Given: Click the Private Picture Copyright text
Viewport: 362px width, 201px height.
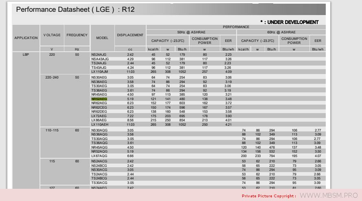Looking at the screenshot, I should 269,196.
